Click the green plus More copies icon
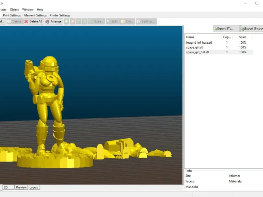 point(67,21)
